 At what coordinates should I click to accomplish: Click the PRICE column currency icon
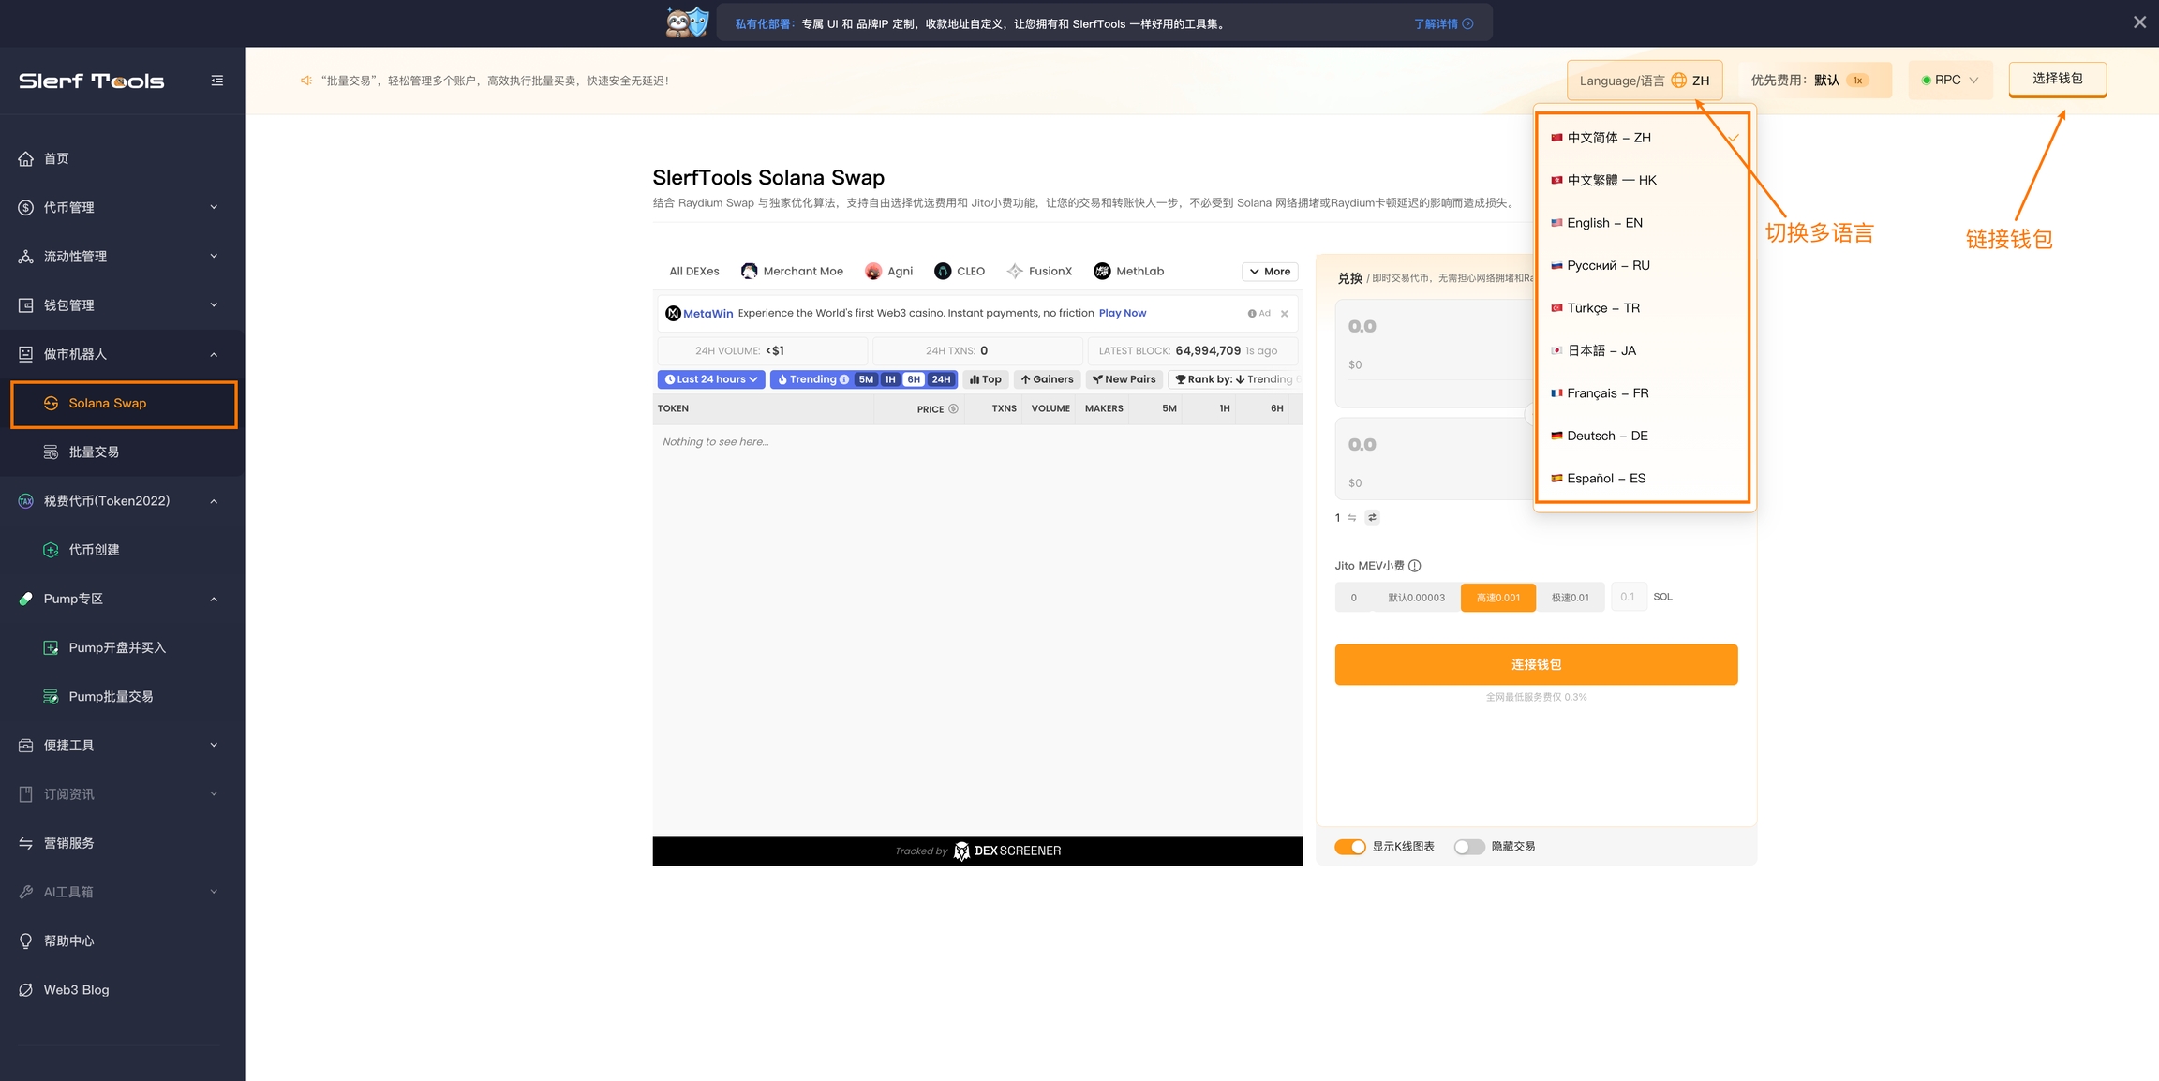(x=953, y=409)
